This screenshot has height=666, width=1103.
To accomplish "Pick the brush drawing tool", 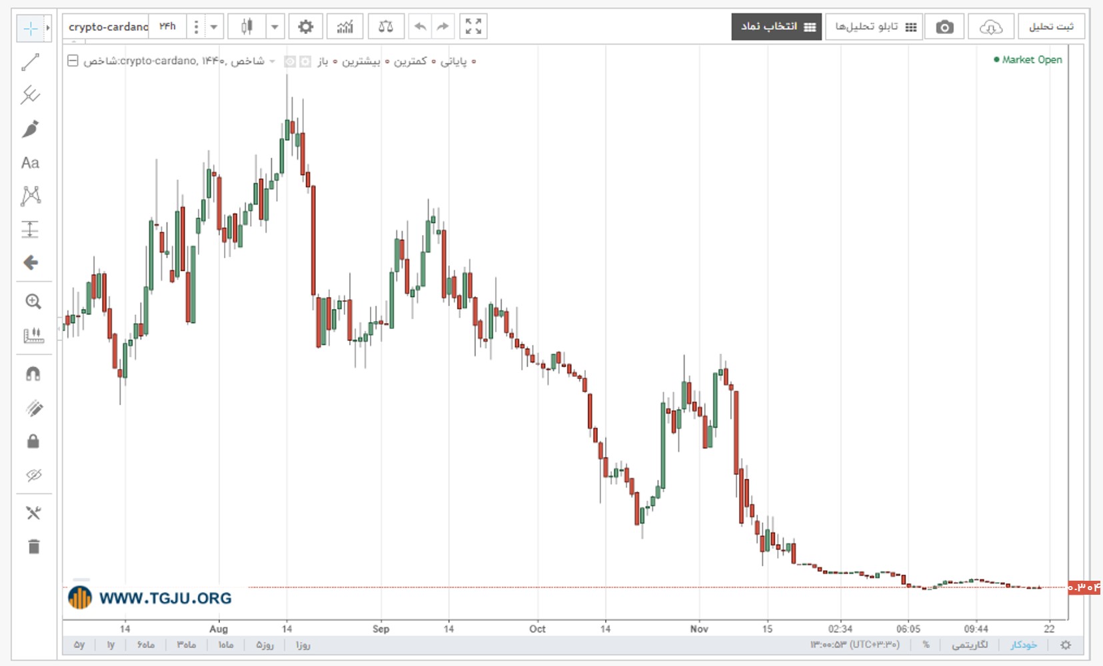I will (x=31, y=129).
